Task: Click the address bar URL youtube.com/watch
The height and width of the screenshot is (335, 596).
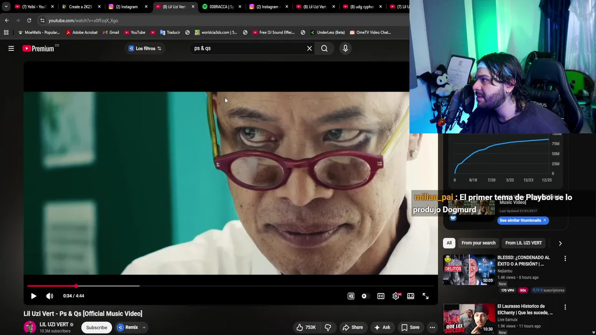Action: coord(83,20)
